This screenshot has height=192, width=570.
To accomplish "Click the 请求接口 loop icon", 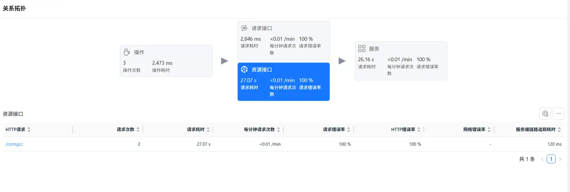I will click(244, 28).
